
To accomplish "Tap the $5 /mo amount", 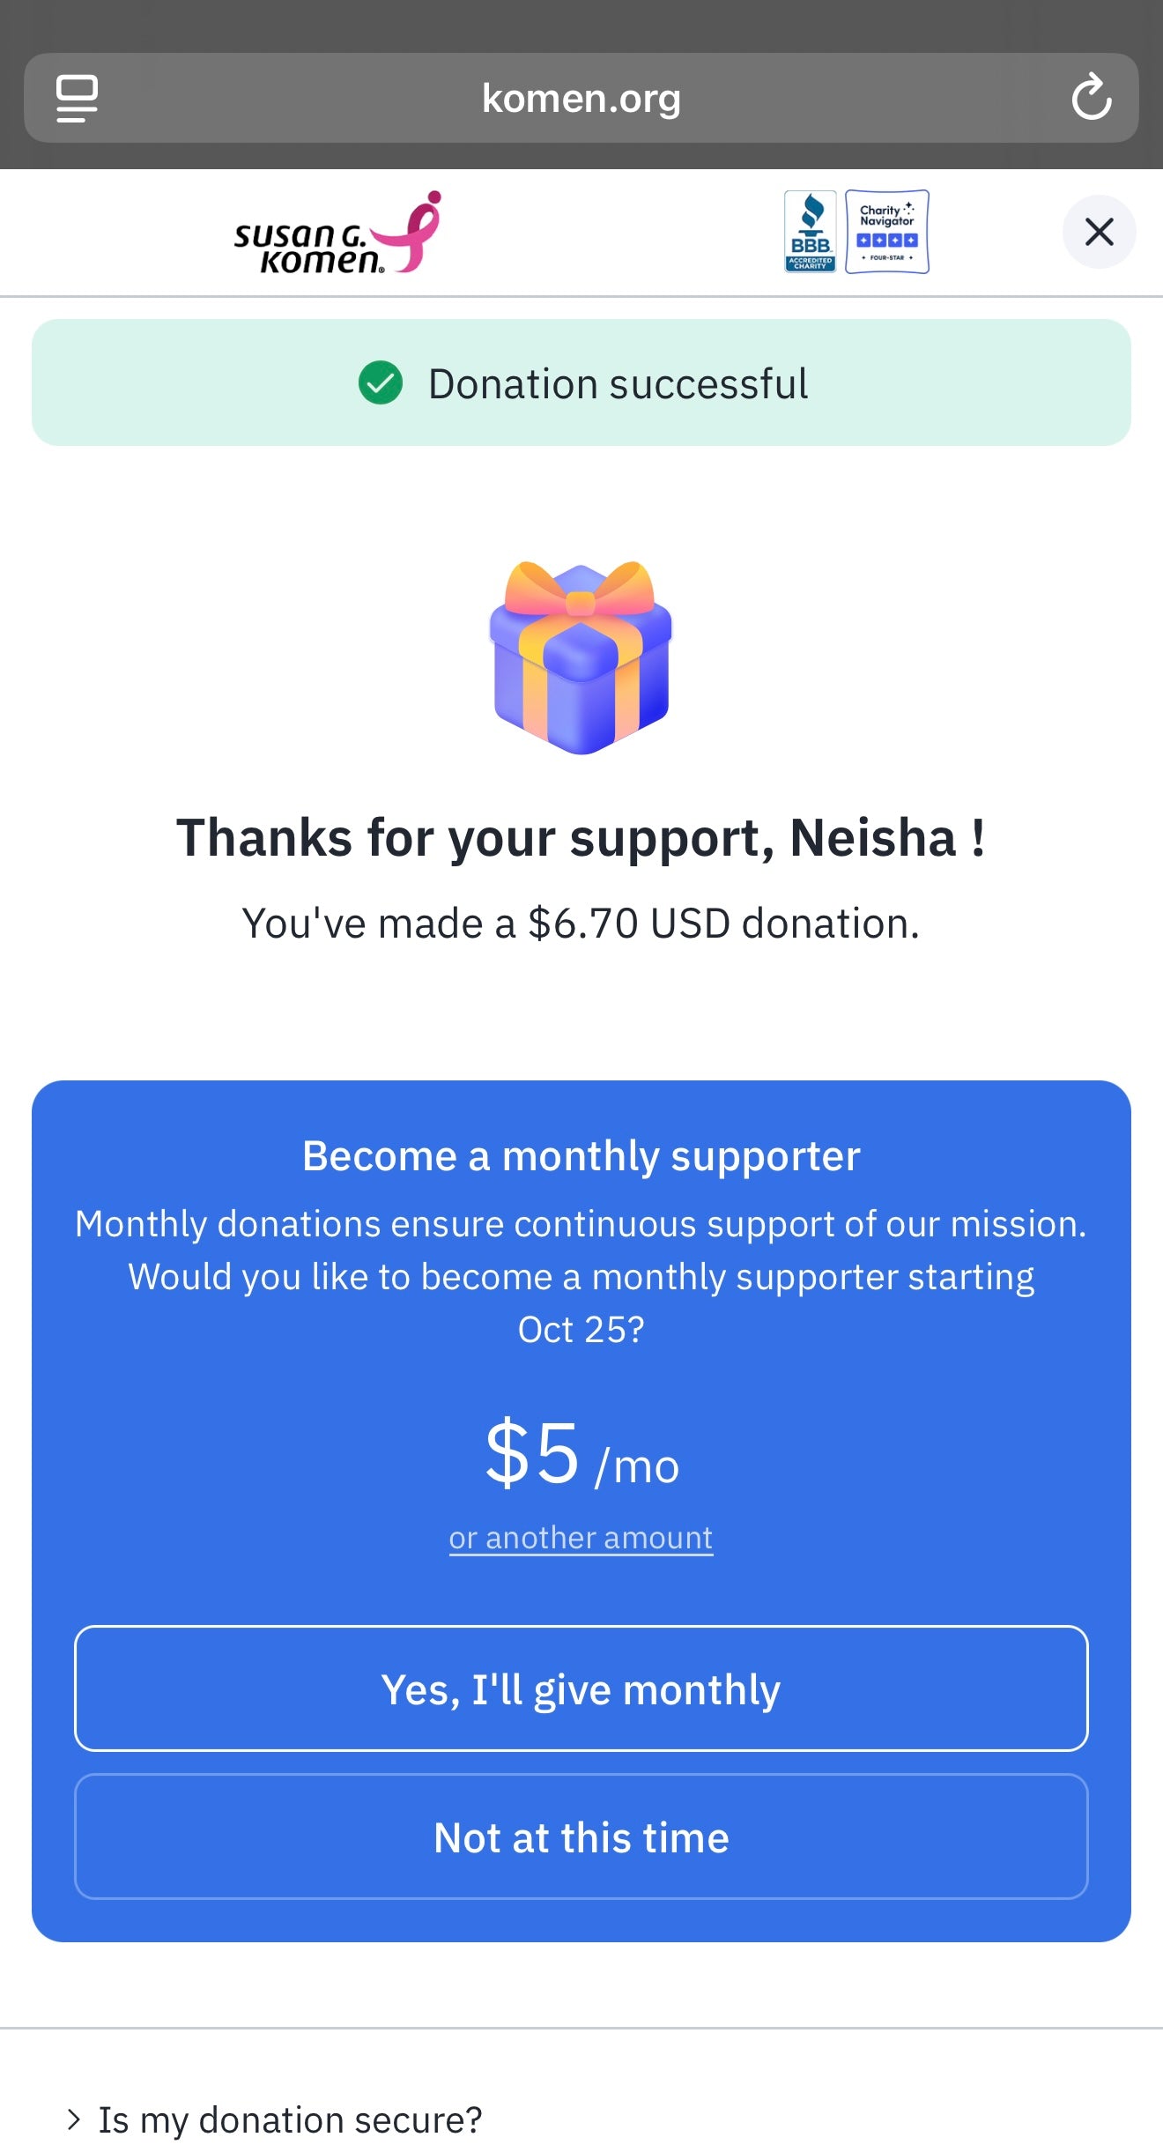I will 581,1455.
